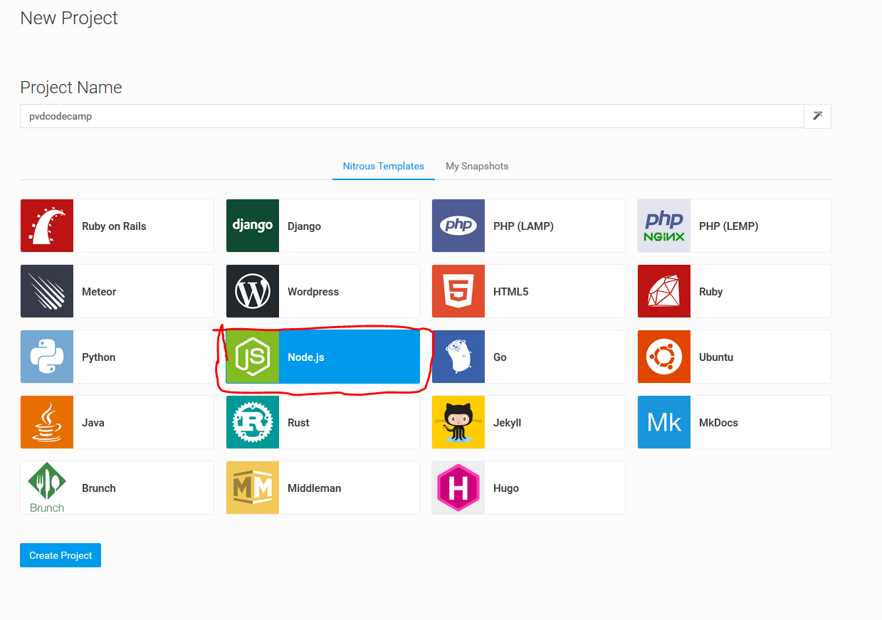Click into the Project Name field
This screenshot has height=620, width=882.
point(412,116)
